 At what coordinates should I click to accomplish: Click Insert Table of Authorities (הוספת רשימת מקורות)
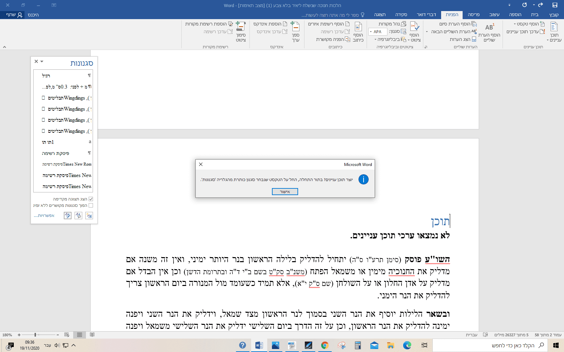[209, 24]
